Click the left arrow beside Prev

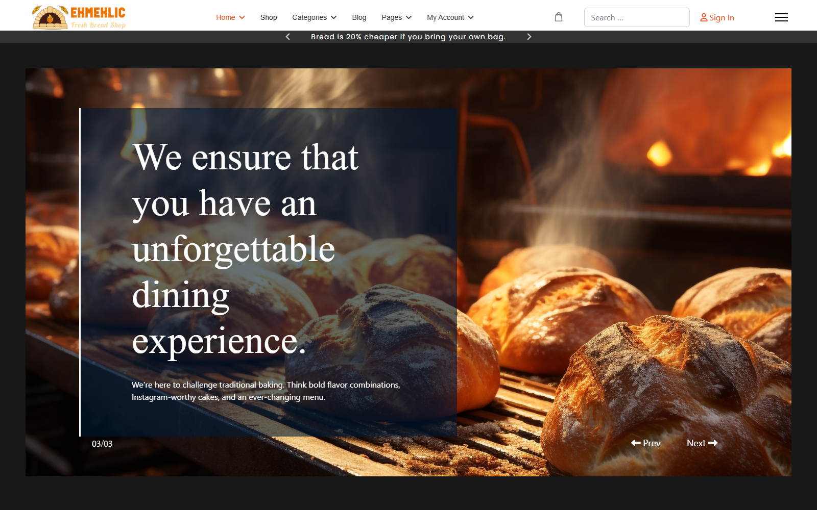click(636, 443)
